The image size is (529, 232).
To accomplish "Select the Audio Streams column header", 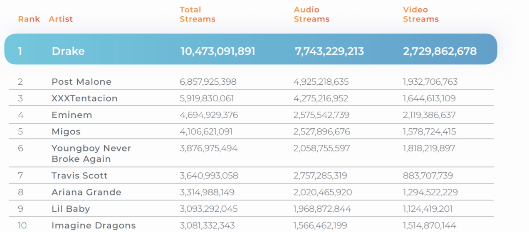I will click(x=311, y=14).
